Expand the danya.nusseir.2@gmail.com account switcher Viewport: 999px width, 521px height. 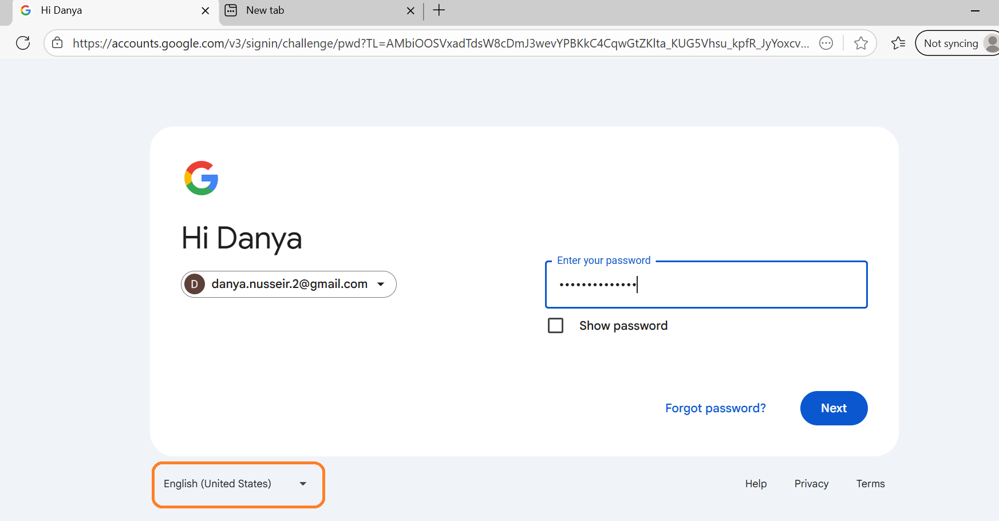289,284
